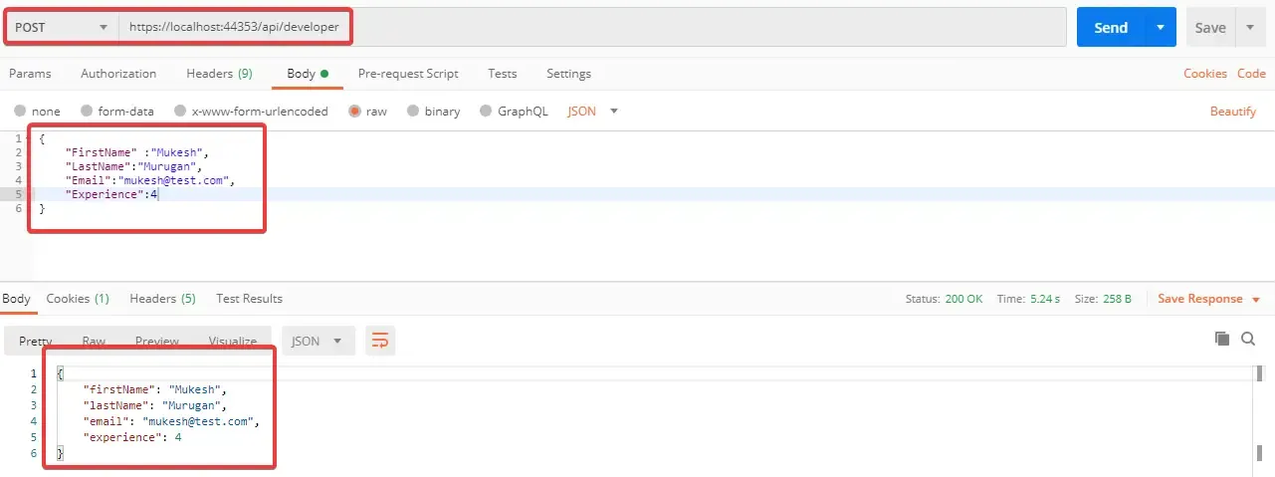This screenshot has width=1275, height=477.
Task: Collapse the request JSON at line 1
Action: (27, 138)
